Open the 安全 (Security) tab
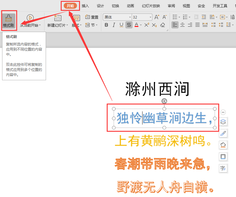This screenshot has height=197, width=236. point(201,6)
